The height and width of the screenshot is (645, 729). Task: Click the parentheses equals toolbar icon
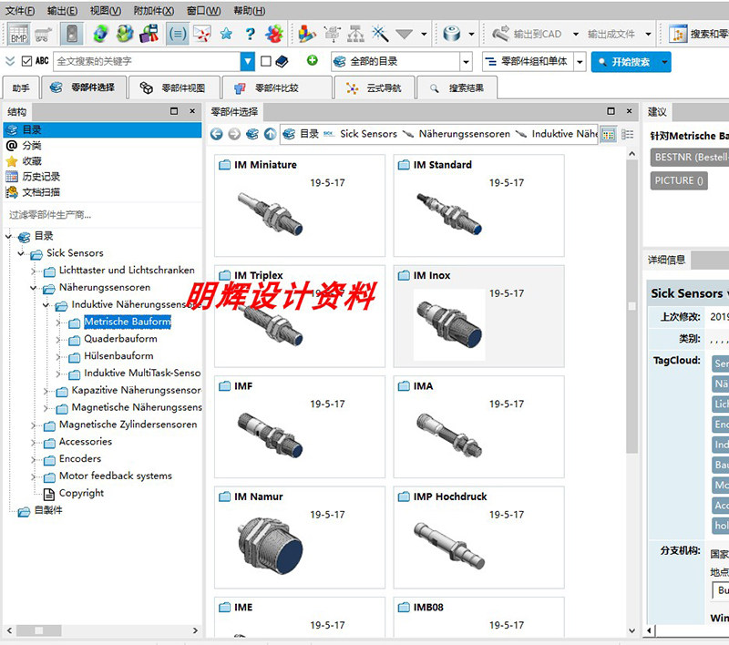178,34
